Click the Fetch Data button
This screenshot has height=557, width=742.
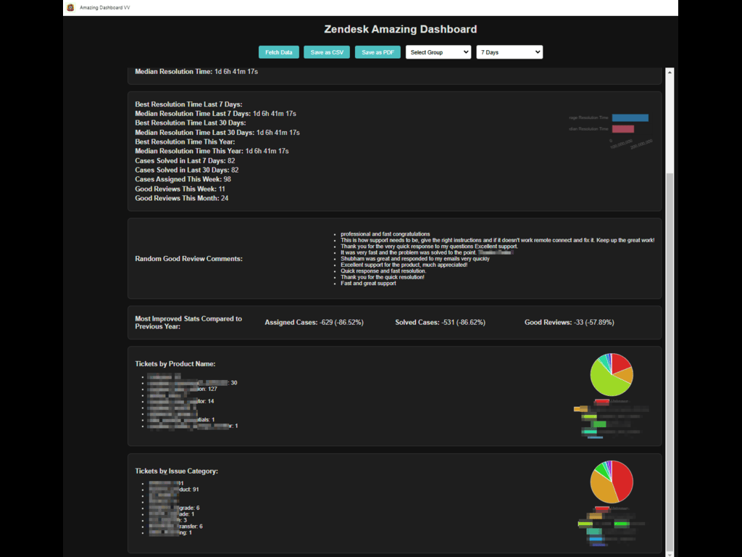pyautogui.click(x=278, y=52)
